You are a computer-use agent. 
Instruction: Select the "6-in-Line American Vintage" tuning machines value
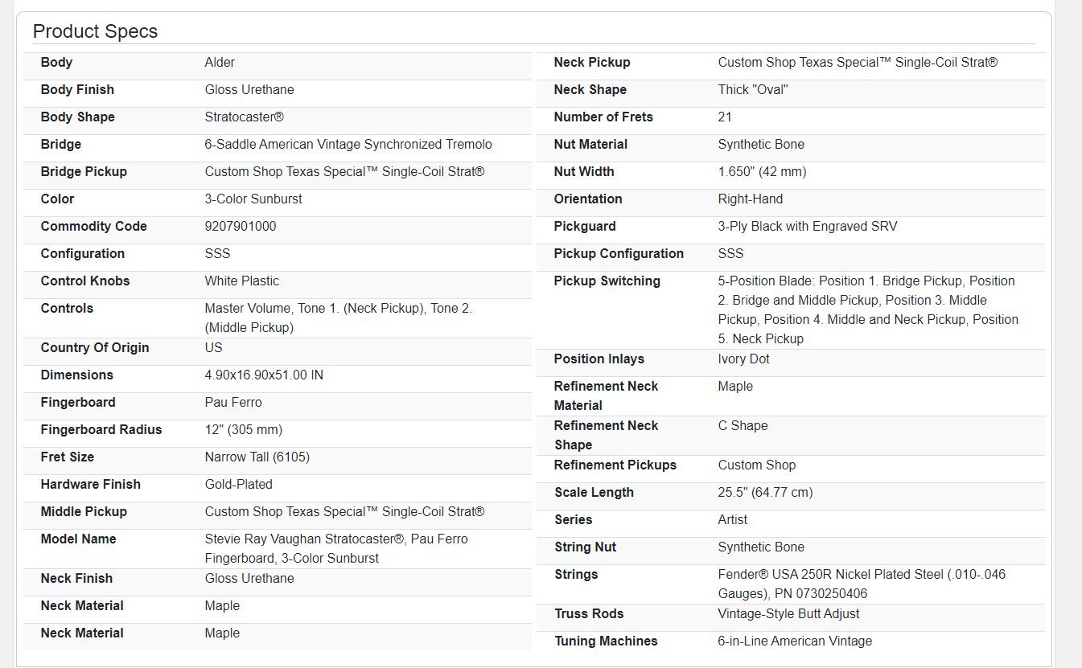(x=795, y=641)
